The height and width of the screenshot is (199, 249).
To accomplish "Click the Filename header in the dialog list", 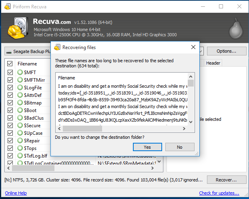I will (x=66, y=78).
